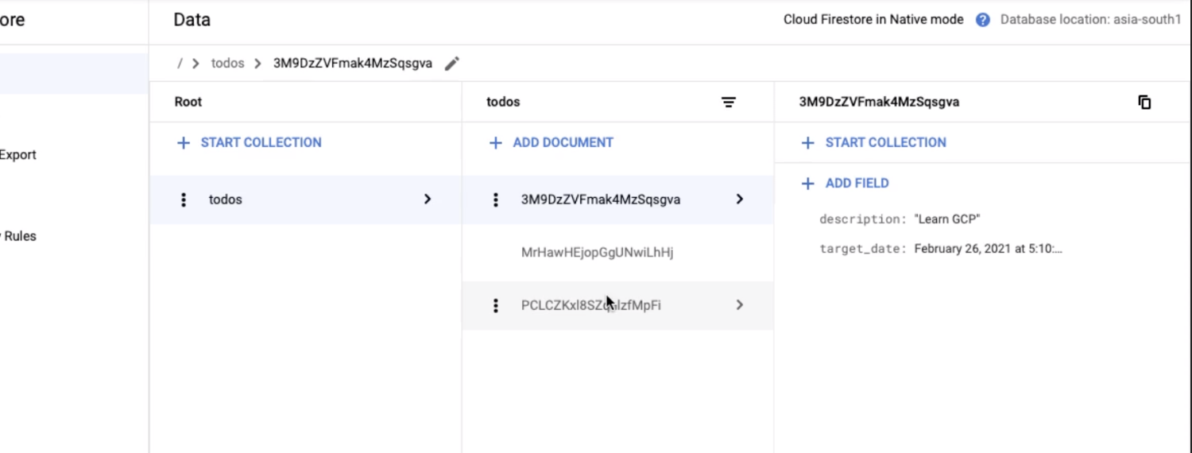The height and width of the screenshot is (453, 1192).
Task: Open Rules item in left sidebar
Action: [x=19, y=236]
